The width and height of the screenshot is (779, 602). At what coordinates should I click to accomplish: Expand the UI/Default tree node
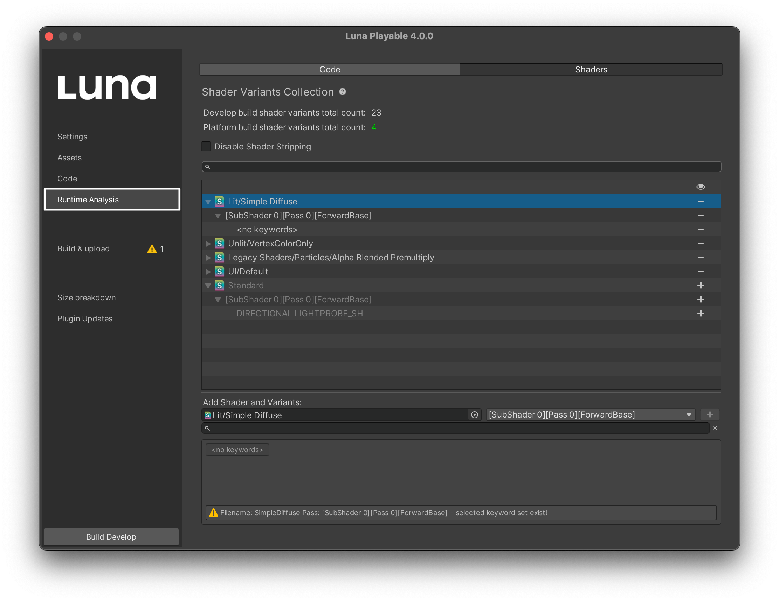208,272
